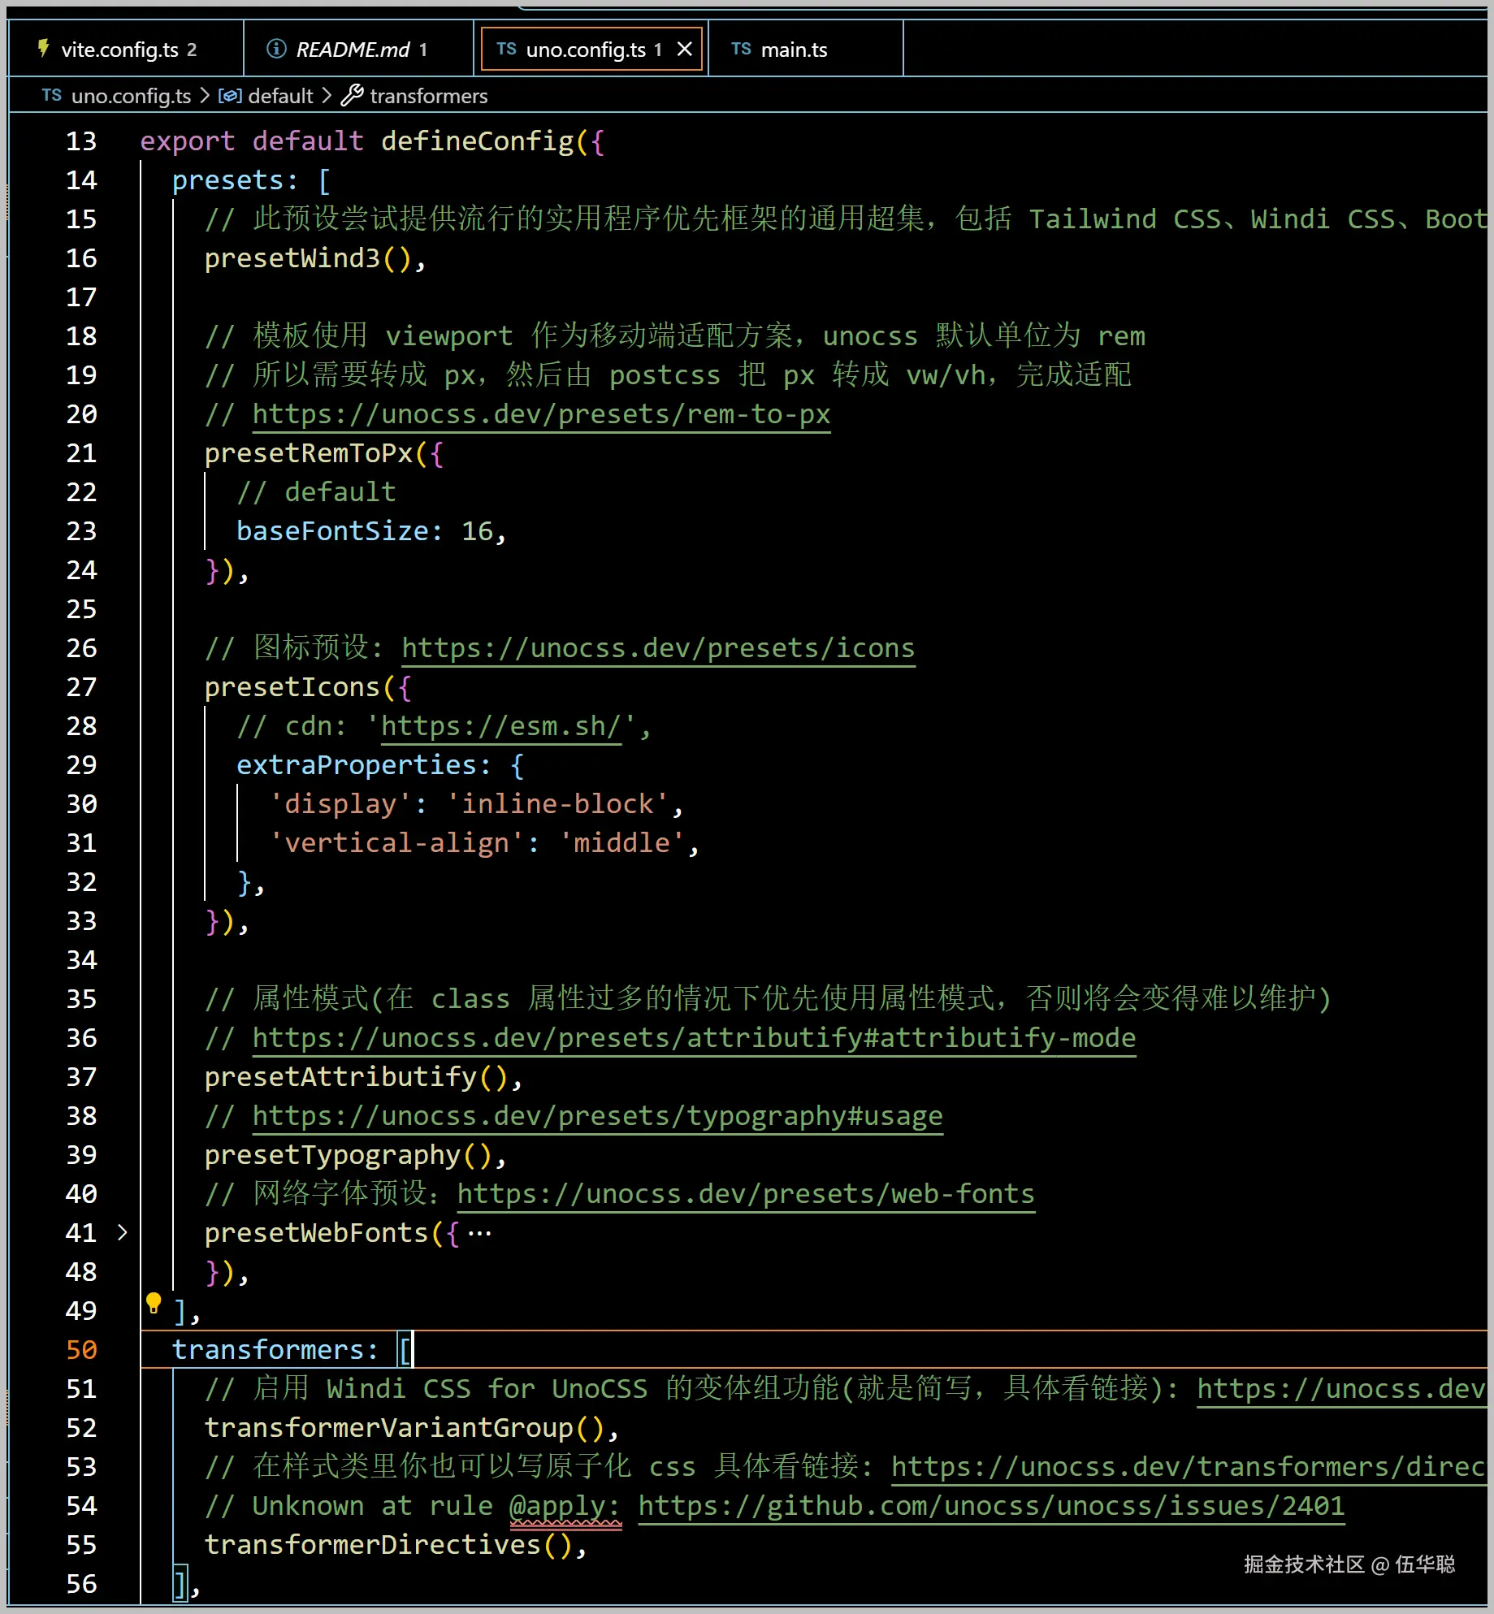Image resolution: width=1494 pixels, height=1614 pixels.
Task: Open the presets/icons documentation link
Action: coord(658,648)
